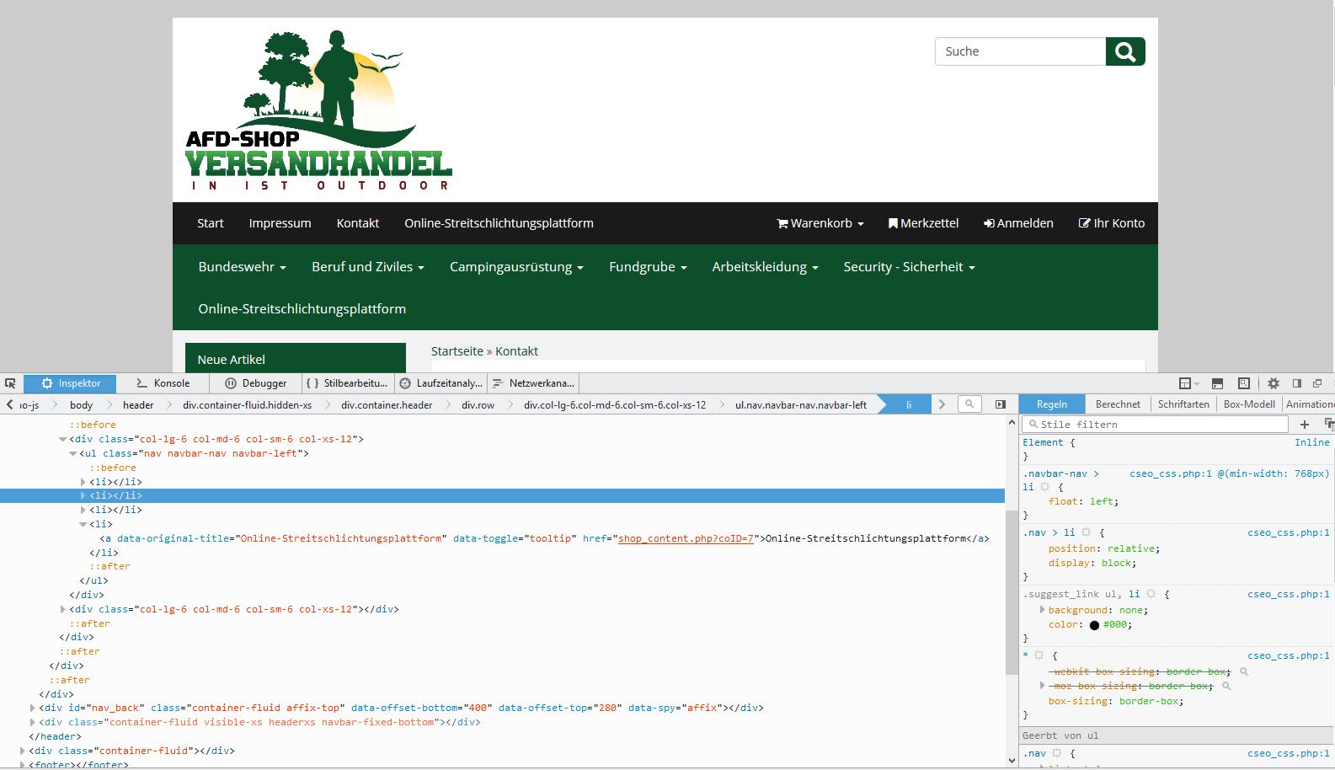Click the black #000 color swatch
The height and width of the screenshot is (770, 1335).
point(1094,625)
